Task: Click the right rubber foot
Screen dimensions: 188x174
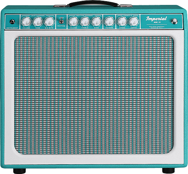Action: (x=168, y=171)
